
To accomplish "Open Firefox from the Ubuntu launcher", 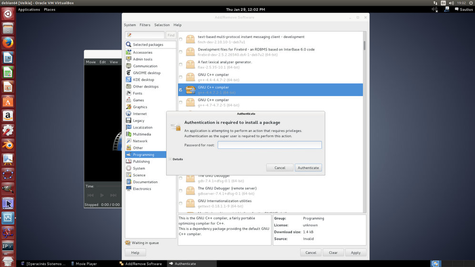I will (x=8, y=43).
